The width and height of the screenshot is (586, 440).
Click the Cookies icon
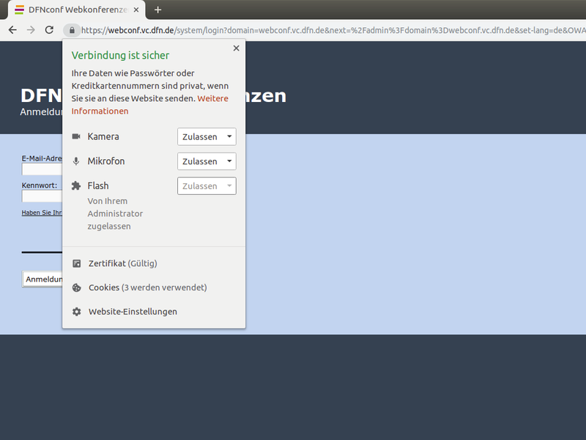tap(75, 287)
